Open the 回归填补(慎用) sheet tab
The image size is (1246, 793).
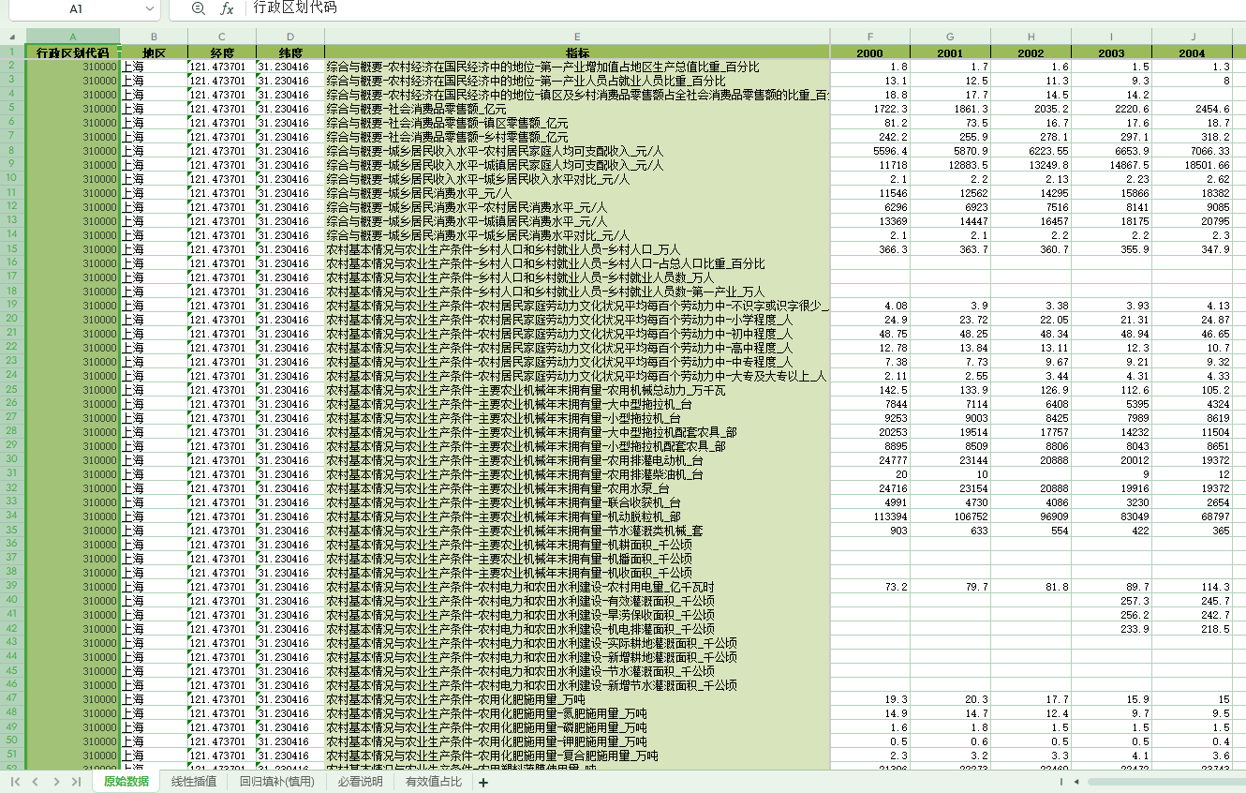point(276,782)
